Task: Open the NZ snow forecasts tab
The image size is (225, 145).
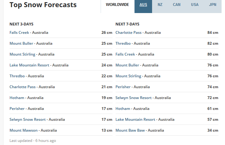Action: pos(160,5)
